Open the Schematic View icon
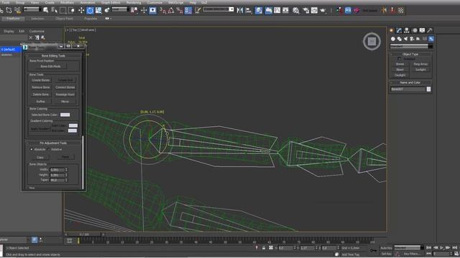The width and height of the screenshot is (460, 258). pyautogui.click(x=285, y=11)
